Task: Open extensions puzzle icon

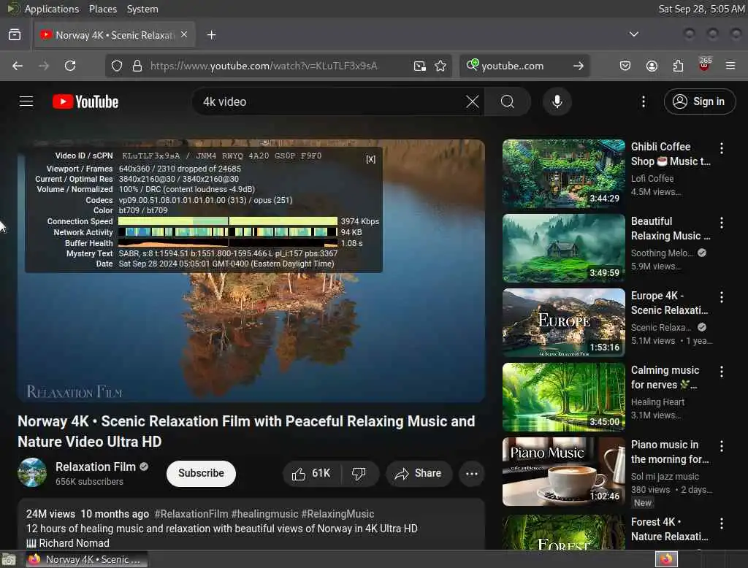Action: tap(678, 66)
